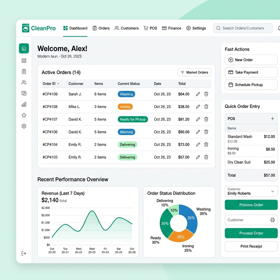The width and height of the screenshot is (280, 280).
Task: Open the Settings tab in top nav
Action: [x=196, y=28]
